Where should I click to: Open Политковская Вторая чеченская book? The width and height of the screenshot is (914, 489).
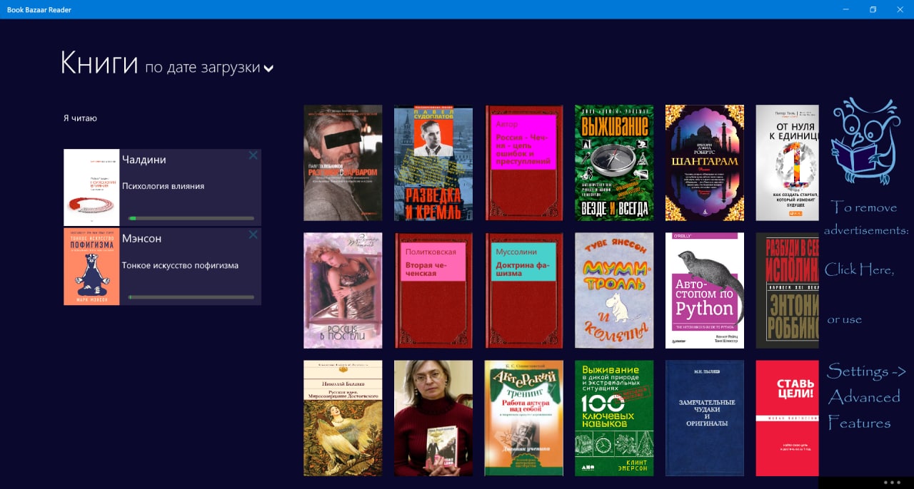pos(433,290)
